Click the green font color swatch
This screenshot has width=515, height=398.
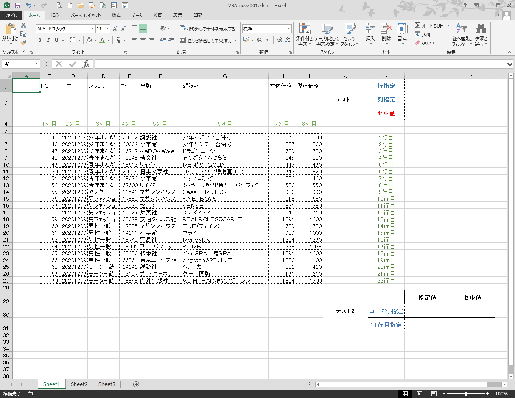click(x=102, y=40)
